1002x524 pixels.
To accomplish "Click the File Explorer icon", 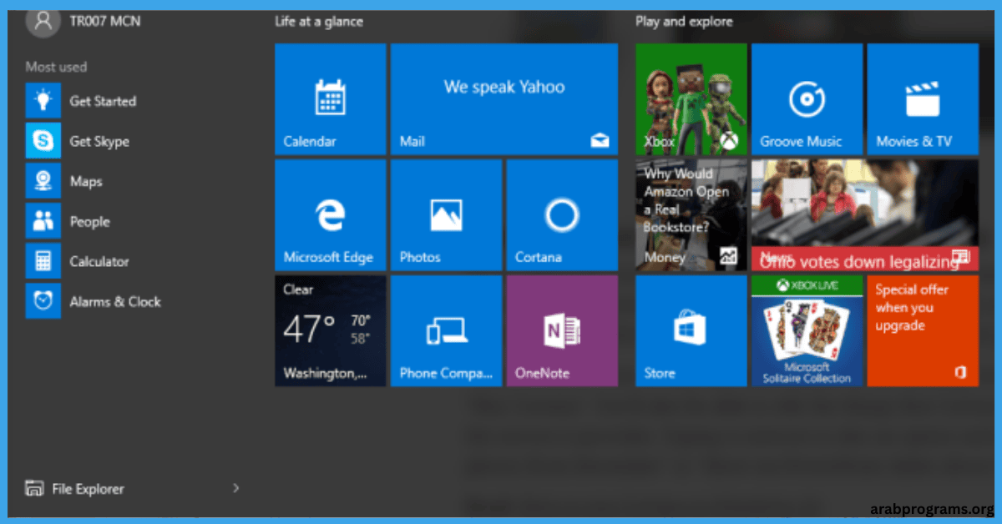I will [34, 489].
